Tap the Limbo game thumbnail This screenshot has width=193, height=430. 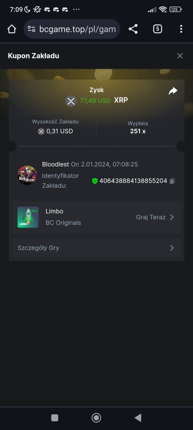point(28,217)
